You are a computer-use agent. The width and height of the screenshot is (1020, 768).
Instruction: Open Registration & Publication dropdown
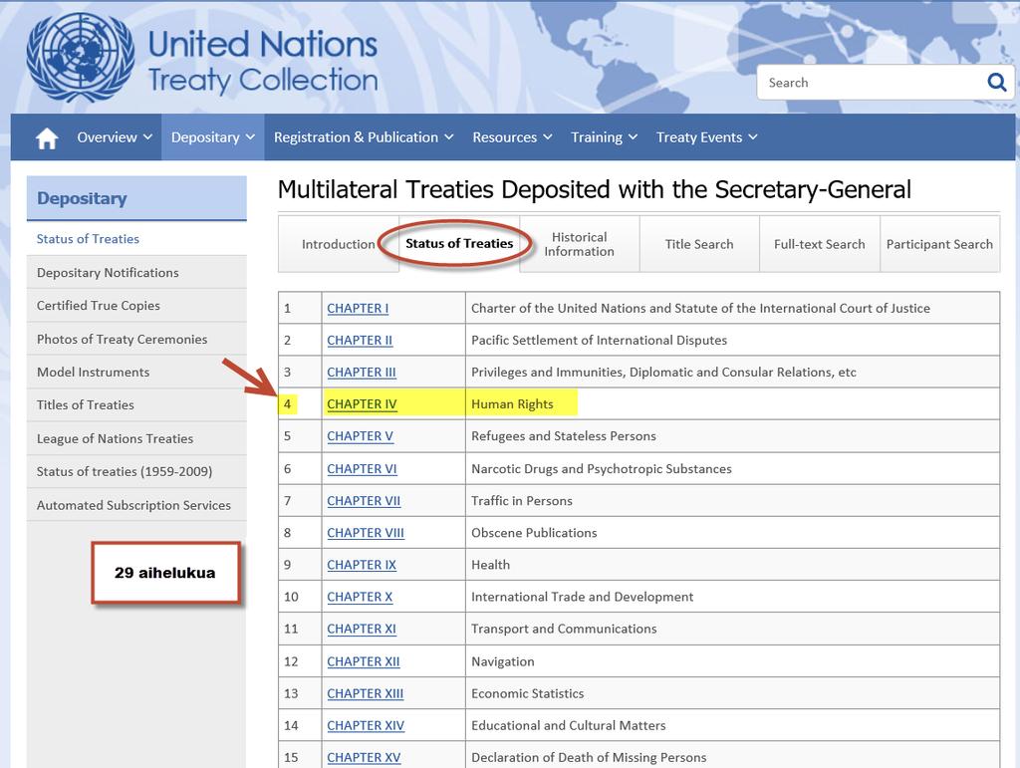tap(364, 137)
